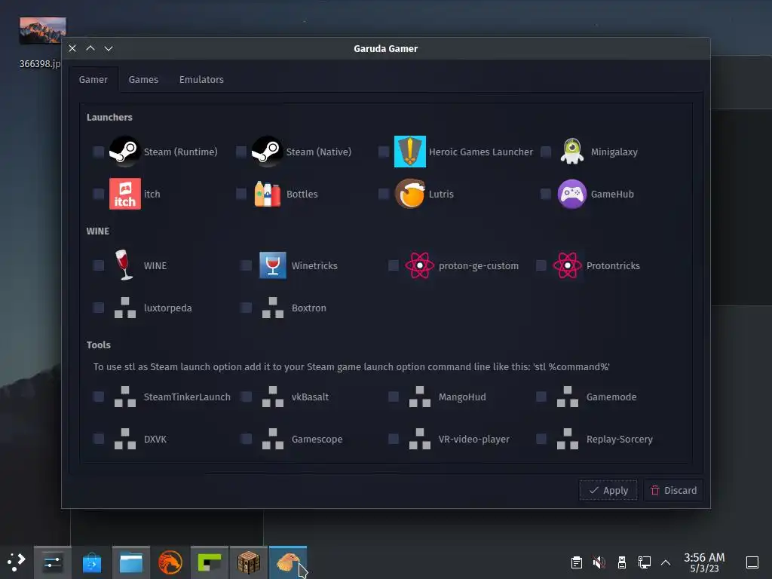
Task: Enable the Replay-Sorcery checkbox
Action: point(541,440)
